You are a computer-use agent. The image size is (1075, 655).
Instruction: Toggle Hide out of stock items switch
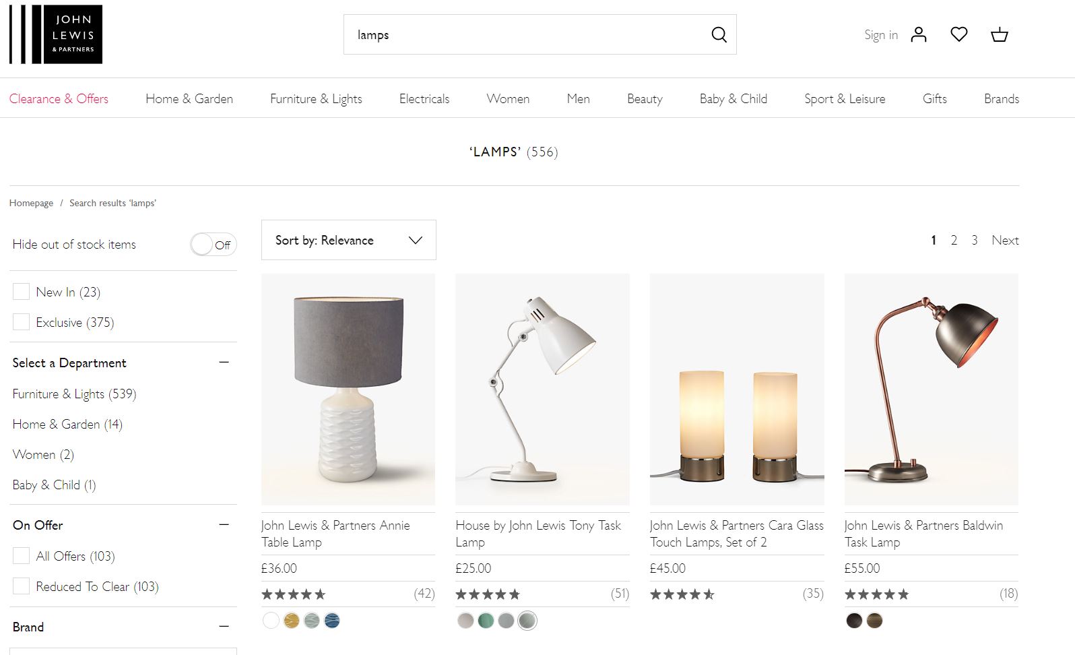coord(213,245)
